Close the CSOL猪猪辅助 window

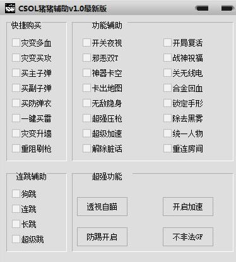227,8
